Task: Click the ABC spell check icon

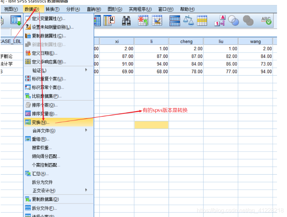Action: (266, 21)
